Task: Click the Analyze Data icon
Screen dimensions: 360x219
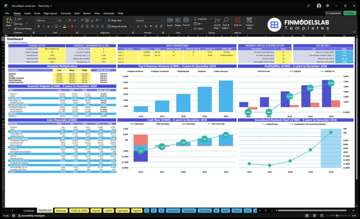Action: click(249, 20)
